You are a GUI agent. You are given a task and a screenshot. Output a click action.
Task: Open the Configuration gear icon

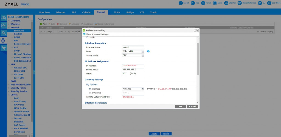click(3, 40)
